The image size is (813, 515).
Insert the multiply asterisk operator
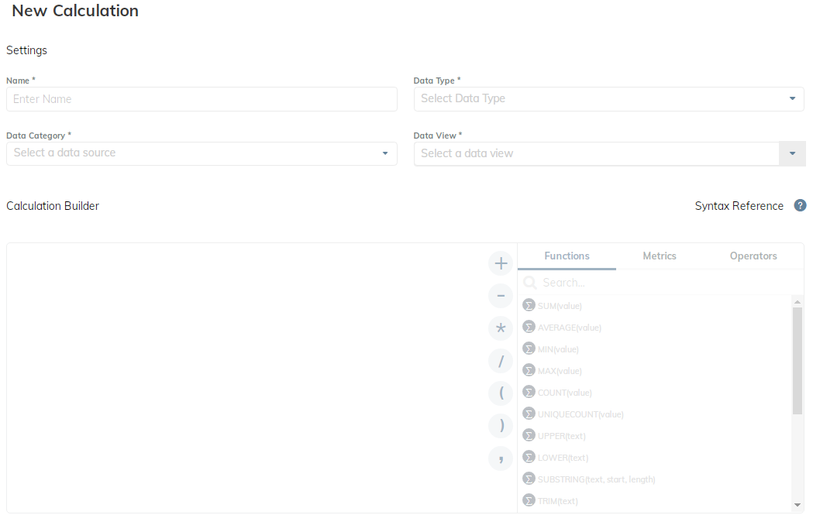coord(501,328)
